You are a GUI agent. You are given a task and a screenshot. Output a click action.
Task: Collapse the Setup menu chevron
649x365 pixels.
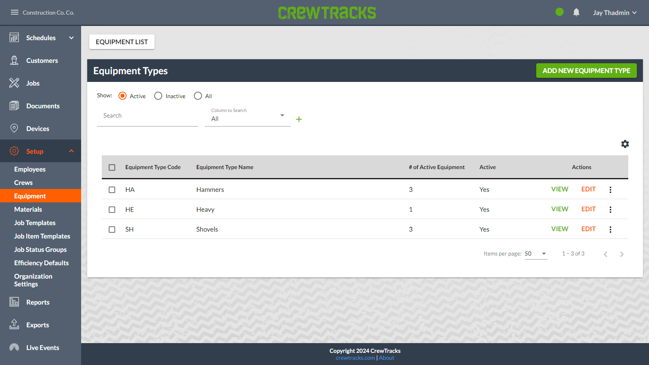point(71,151)
